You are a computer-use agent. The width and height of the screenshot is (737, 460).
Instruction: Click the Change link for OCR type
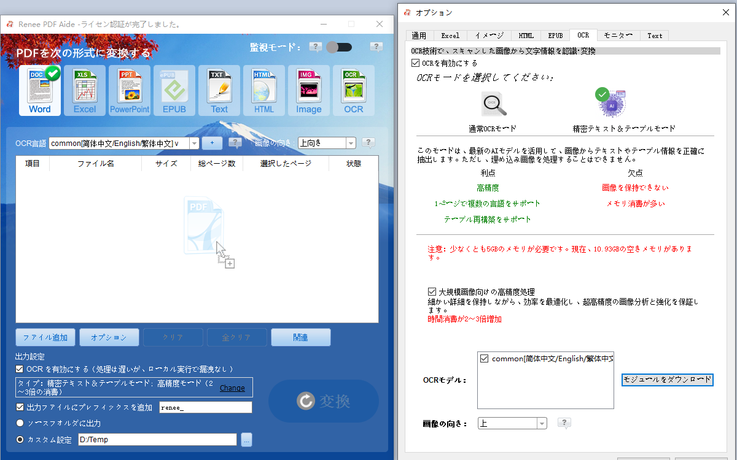[232, 388]
